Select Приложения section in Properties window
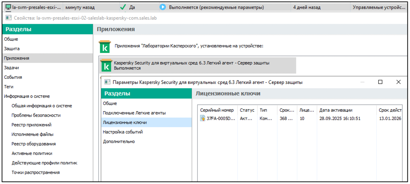 coord(47,58)
